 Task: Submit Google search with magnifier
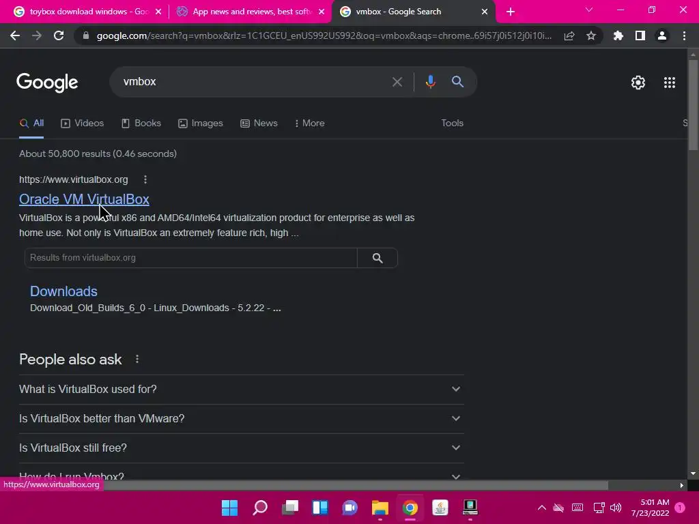coord(458,82)
